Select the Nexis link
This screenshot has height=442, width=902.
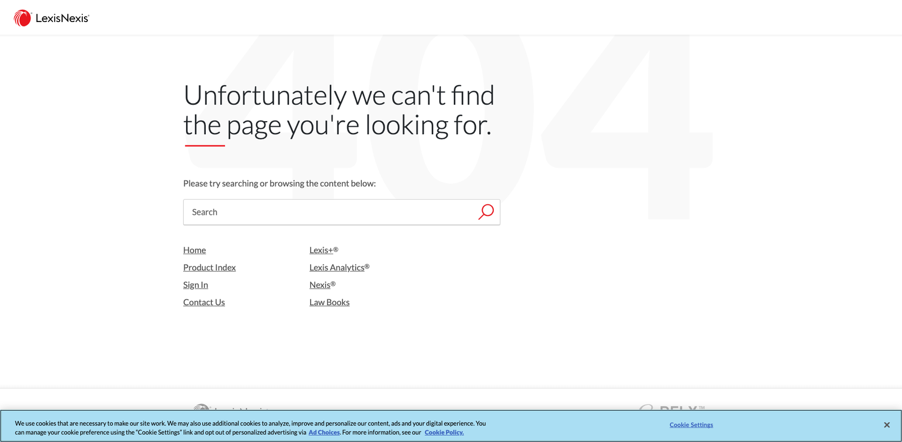(x=320, y=285)
